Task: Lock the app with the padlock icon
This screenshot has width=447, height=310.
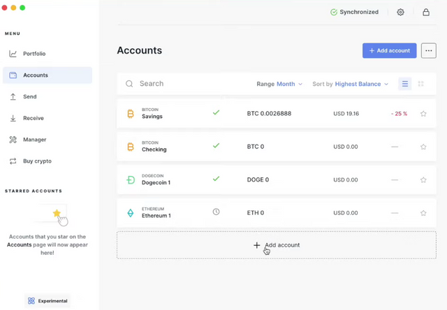Action: pos(426,12)
